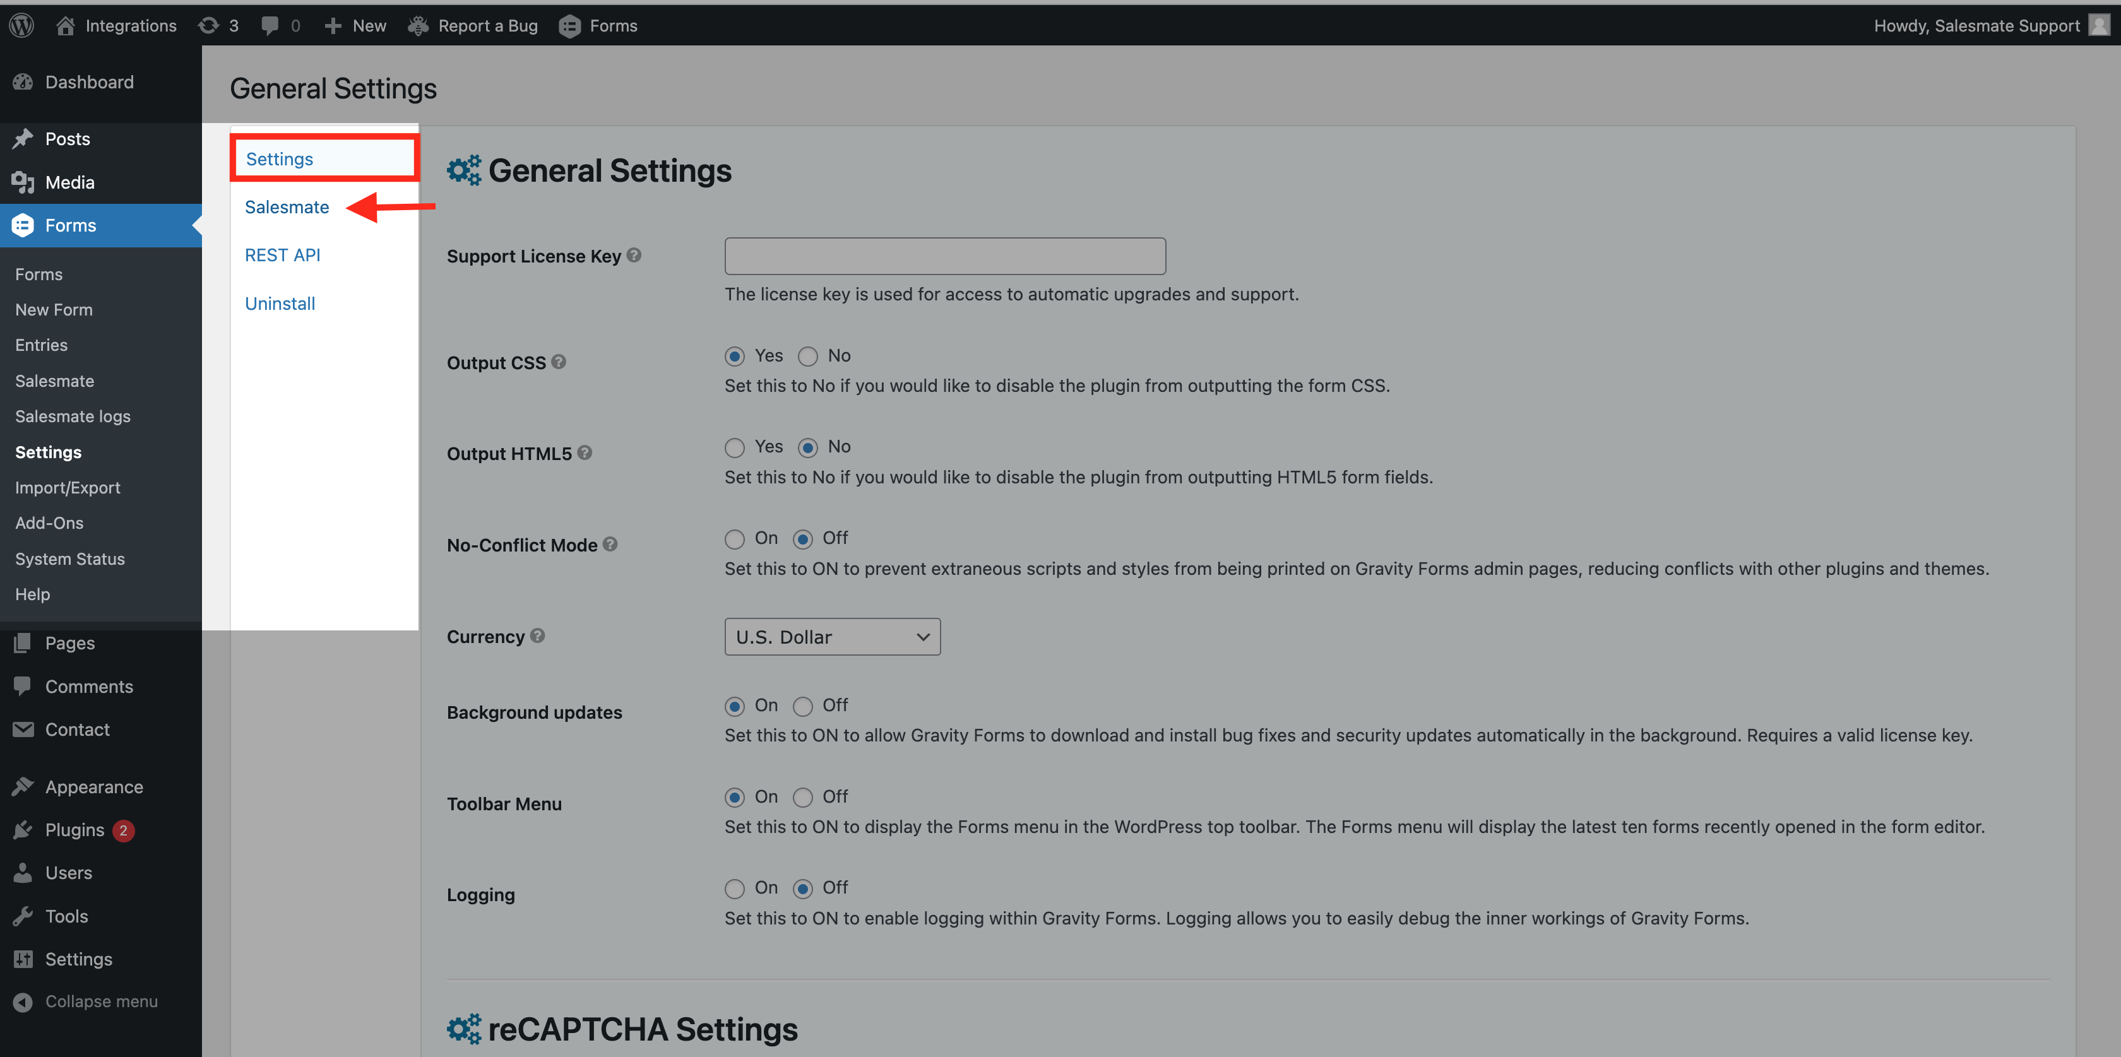Select Yes for Output HTML5
2121x1057 pixels.
(734, 448)
